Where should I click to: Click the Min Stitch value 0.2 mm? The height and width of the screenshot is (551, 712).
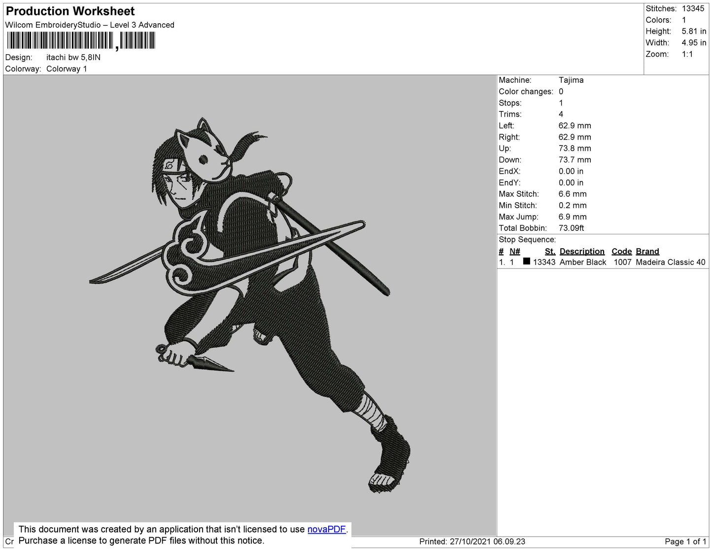(573, 205)
